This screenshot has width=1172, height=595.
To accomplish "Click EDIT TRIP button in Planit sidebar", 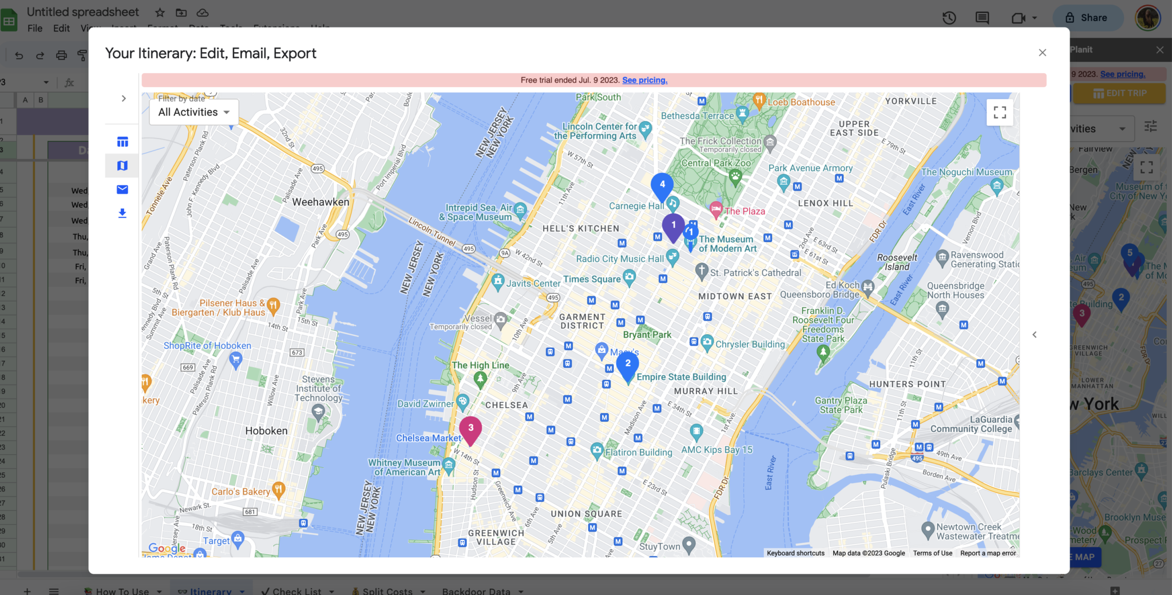I will pyautogui.click(x=1119, y=93).
